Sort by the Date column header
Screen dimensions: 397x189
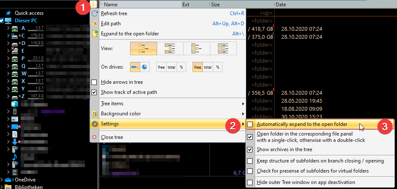(282, 5)
